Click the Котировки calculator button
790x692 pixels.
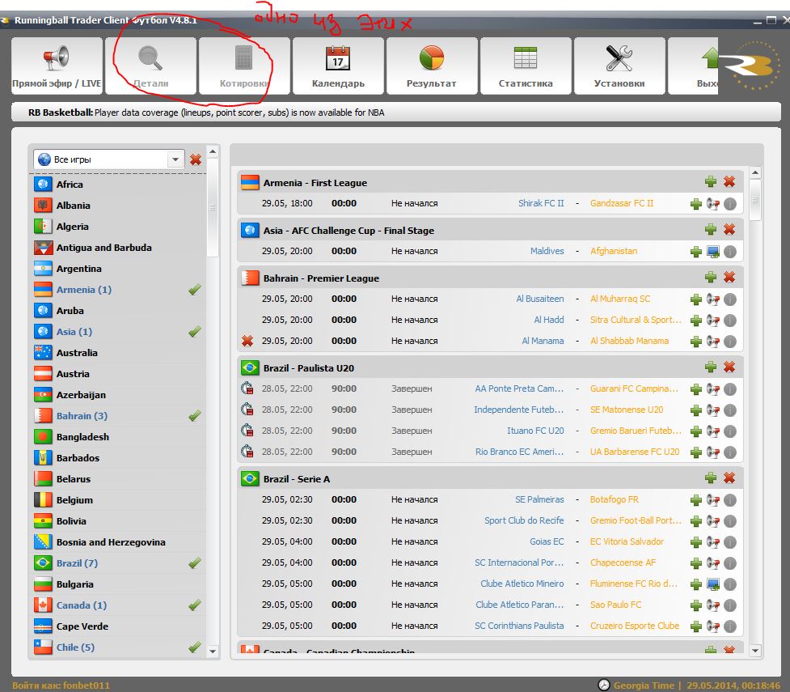[x=244, y=66]
